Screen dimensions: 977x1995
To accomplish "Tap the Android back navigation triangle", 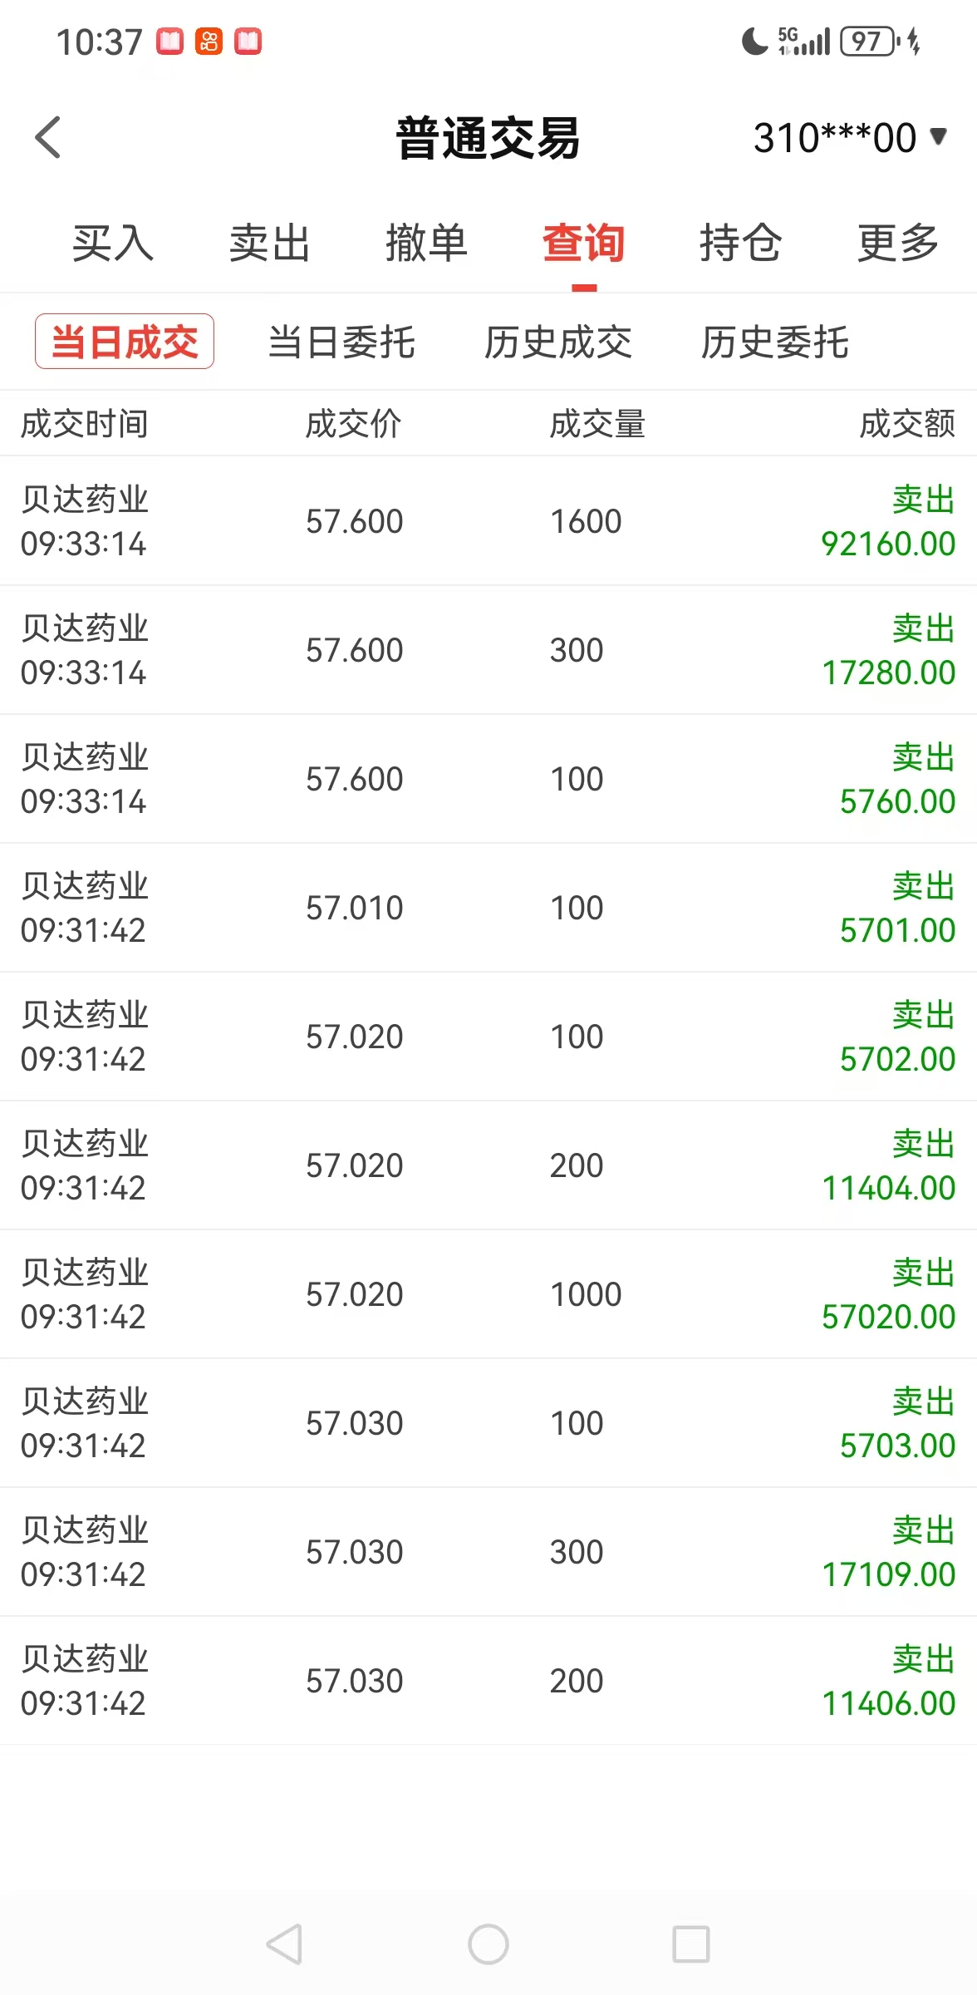I will pos(284,1944).
